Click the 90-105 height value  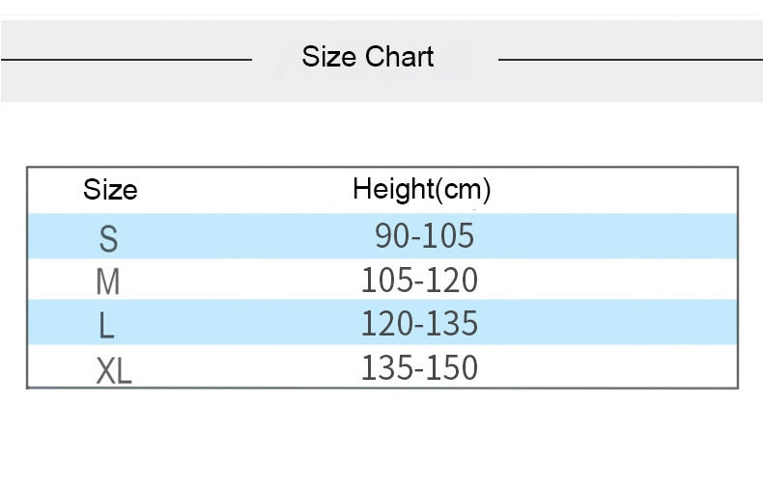[424, 235]
